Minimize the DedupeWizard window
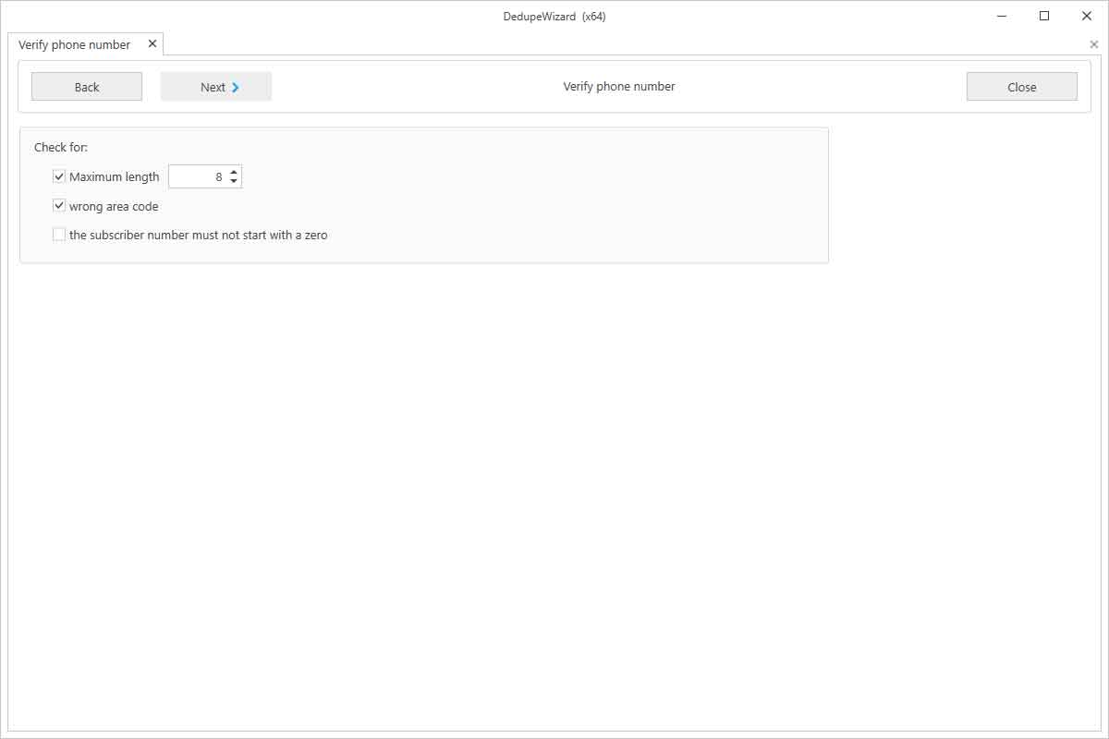Viewport: 1109px width, 739px height. pos(1002,16)
